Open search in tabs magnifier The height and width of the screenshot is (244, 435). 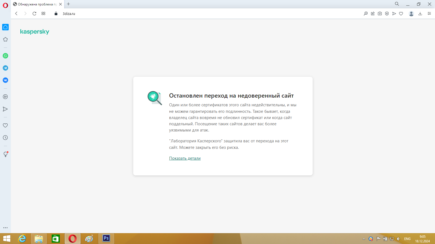pos(397,4)
